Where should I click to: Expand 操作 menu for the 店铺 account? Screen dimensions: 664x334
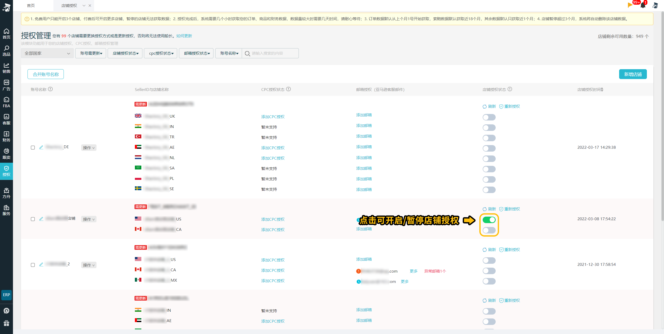coord(89,219)
